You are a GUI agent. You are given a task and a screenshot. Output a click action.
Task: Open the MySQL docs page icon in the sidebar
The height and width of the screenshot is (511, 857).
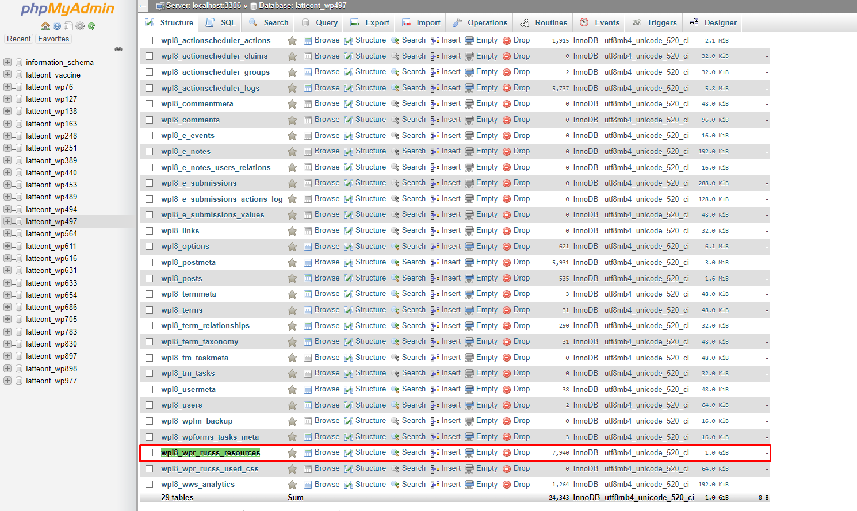tap(68, 26)
